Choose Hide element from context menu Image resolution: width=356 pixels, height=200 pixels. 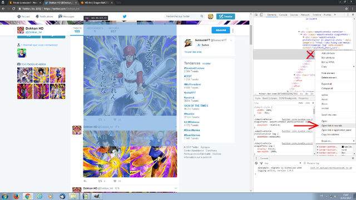(x=335, y=73)
